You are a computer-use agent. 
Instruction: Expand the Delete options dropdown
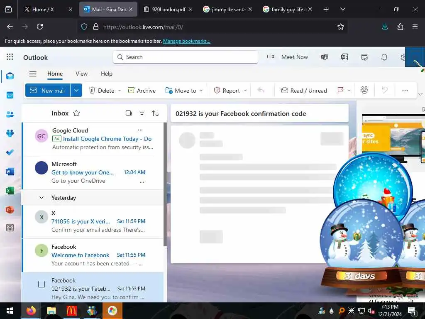120,90
